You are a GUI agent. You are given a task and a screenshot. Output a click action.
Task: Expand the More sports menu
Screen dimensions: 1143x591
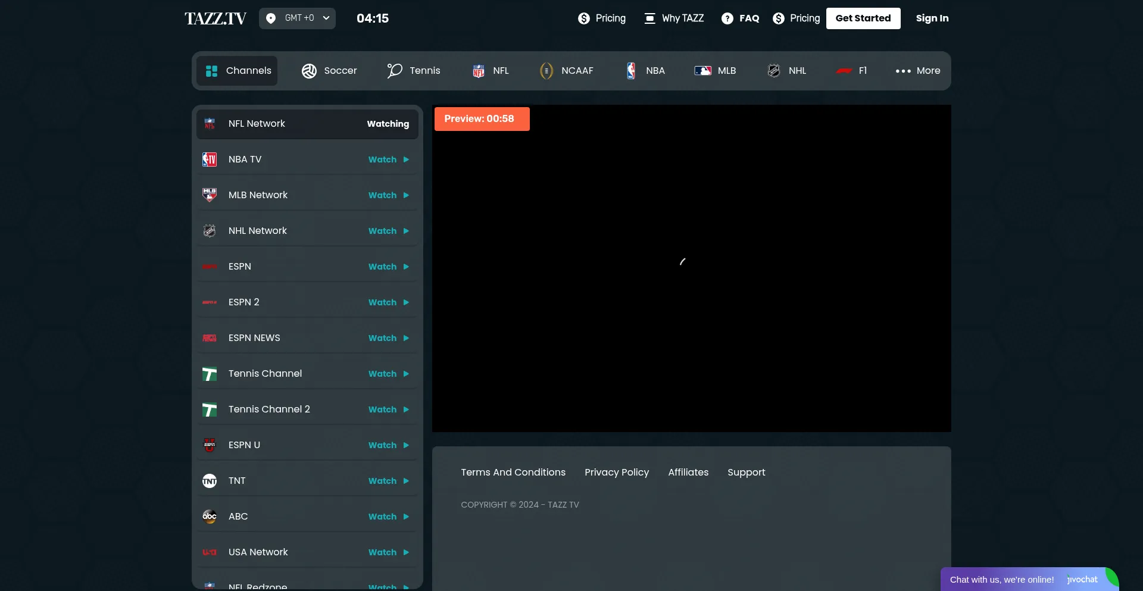(x=917, y=71)
